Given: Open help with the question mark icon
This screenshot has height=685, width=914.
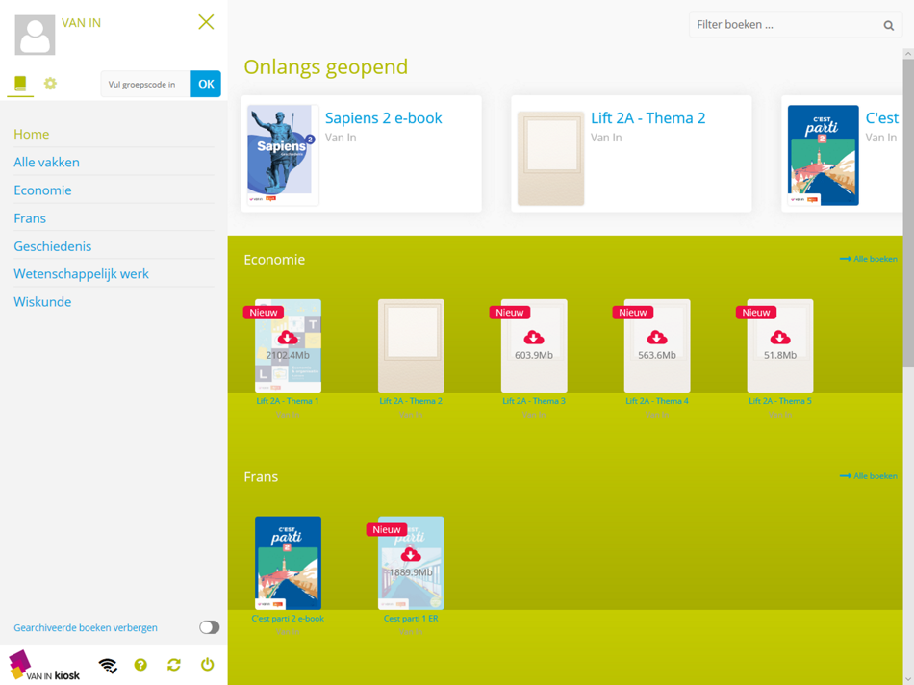Looking at the screenshot, I should click(140, 665).
